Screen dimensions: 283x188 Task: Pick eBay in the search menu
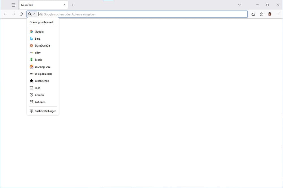pos(43,53)
